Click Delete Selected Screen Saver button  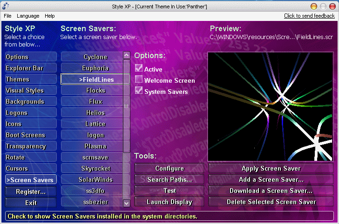271,202
